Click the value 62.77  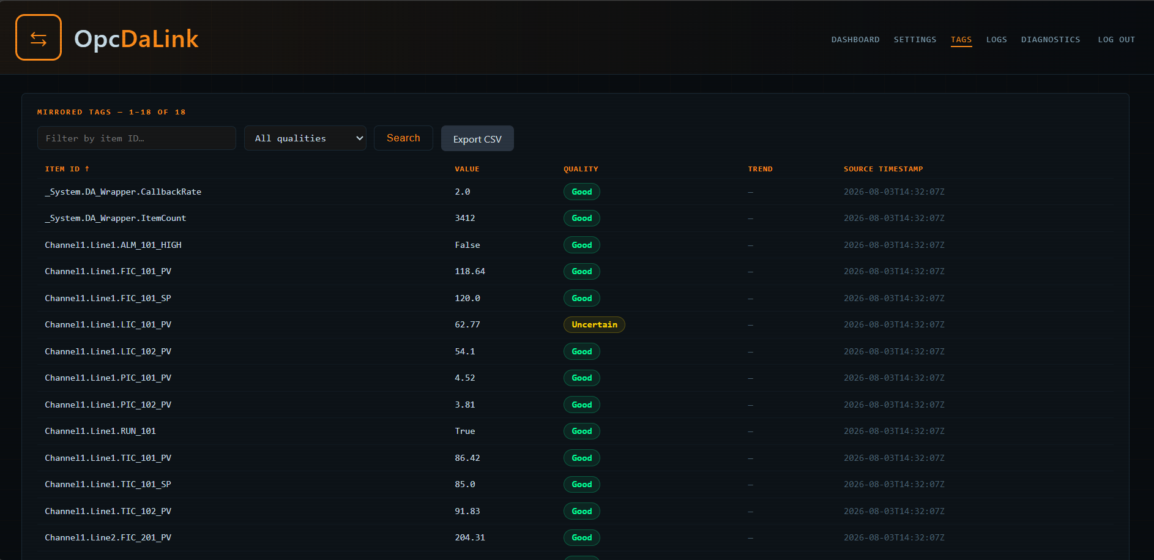[467, 324]
